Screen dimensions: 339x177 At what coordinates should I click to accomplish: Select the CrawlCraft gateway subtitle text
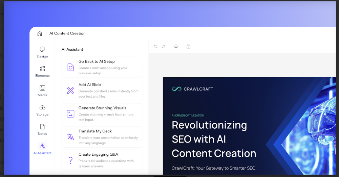click(213, 168)
